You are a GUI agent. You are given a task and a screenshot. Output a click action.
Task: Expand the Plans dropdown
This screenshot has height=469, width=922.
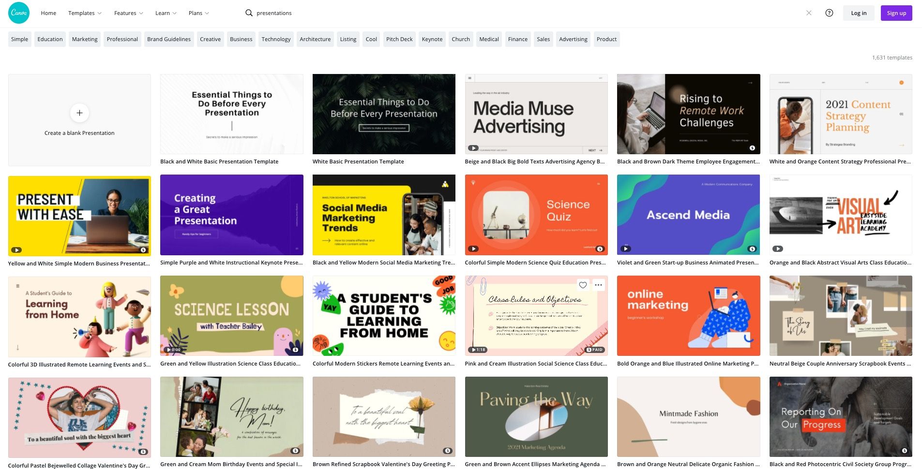coord(198,13)
